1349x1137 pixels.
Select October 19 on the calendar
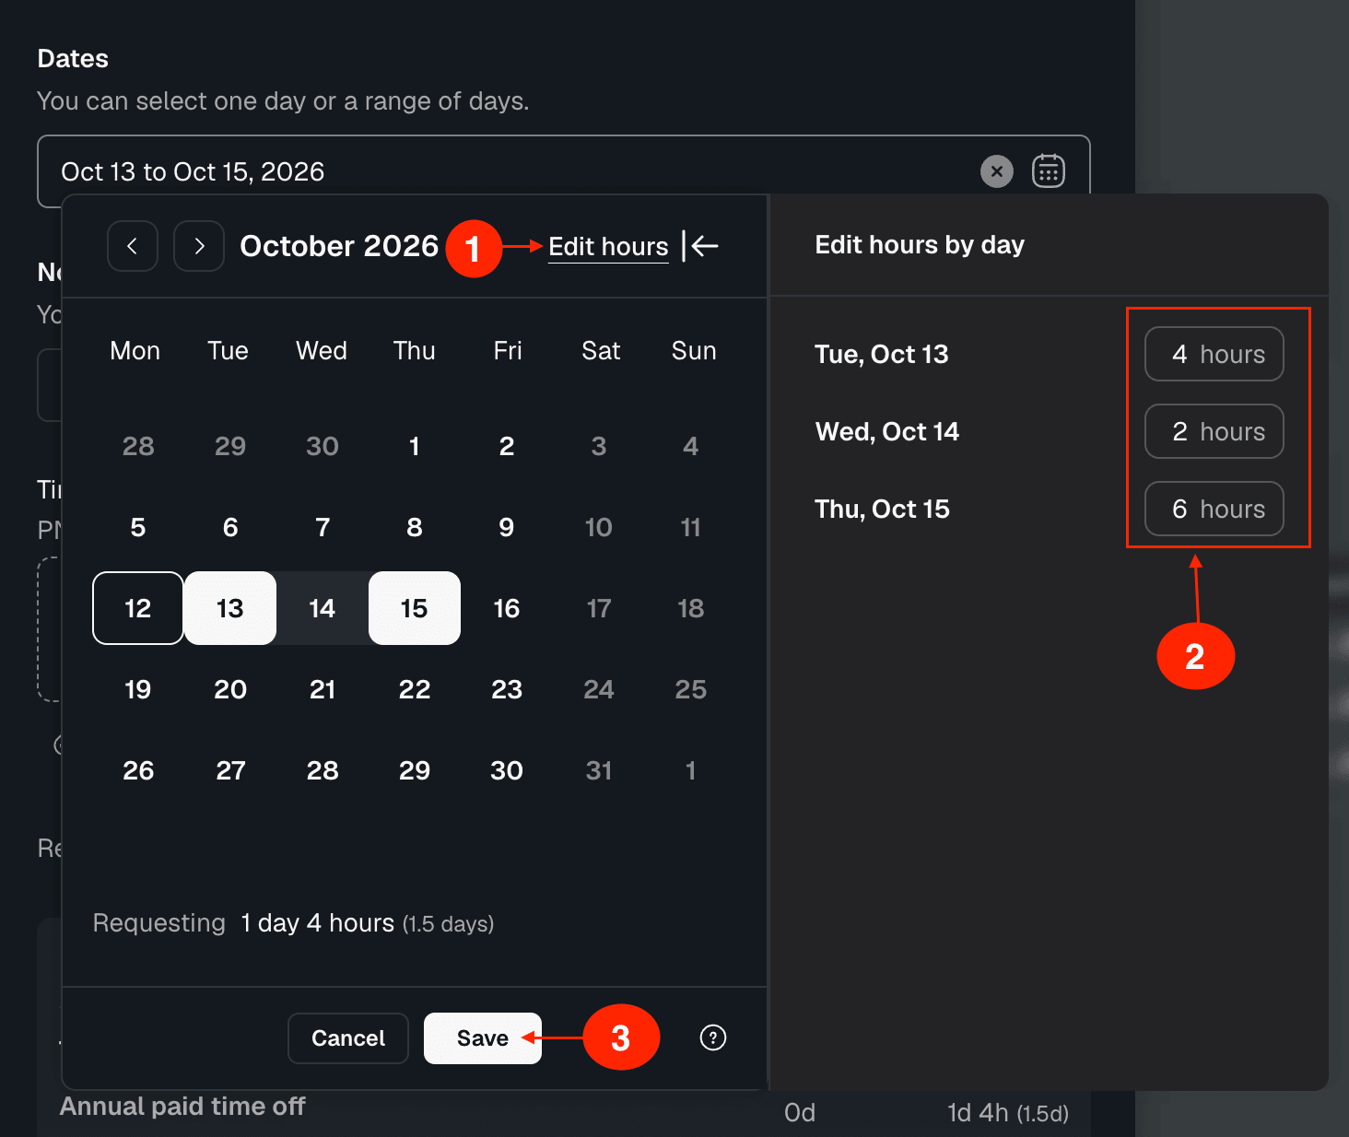[138, 689]
